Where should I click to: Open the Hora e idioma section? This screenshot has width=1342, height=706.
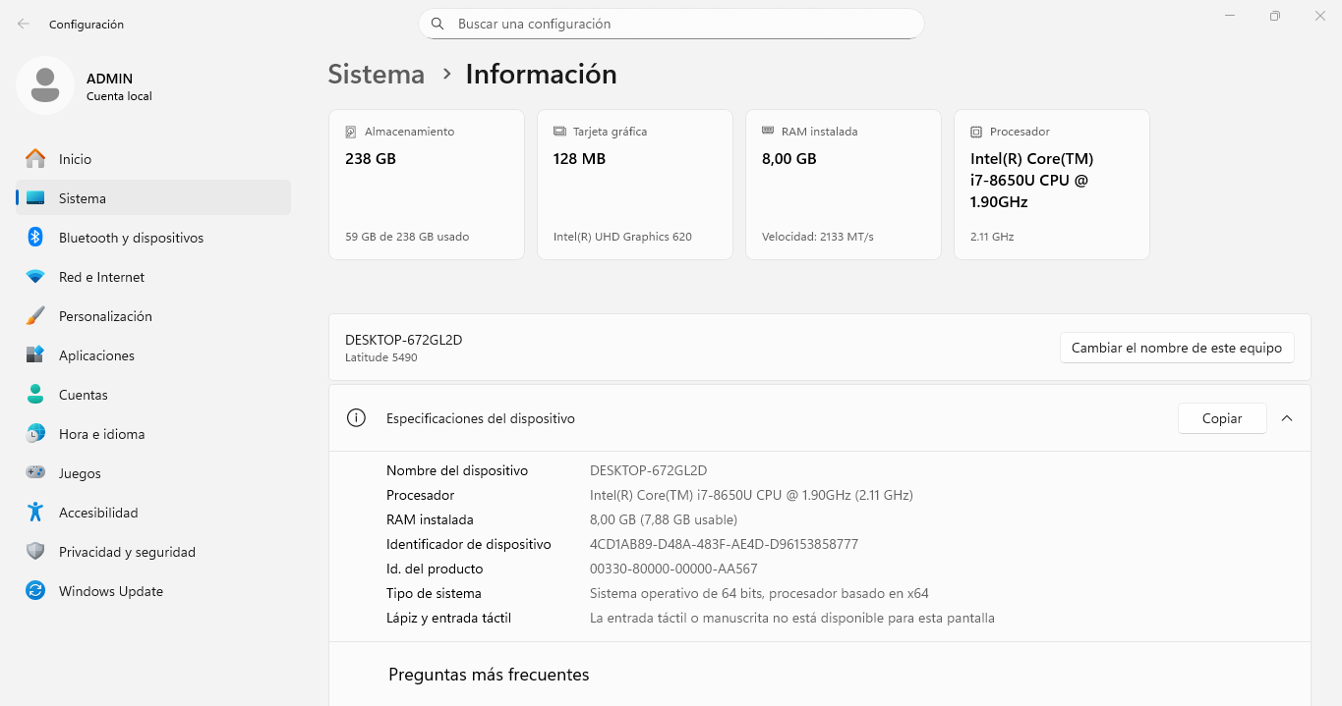(101, 434)
